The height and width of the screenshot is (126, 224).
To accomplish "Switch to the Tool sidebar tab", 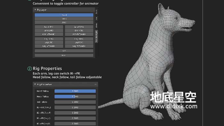I will coord(97,19).
